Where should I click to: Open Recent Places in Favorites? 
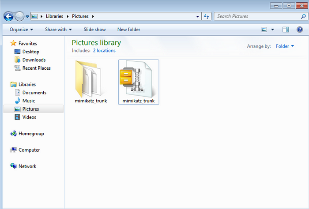[x=37, y=68]
